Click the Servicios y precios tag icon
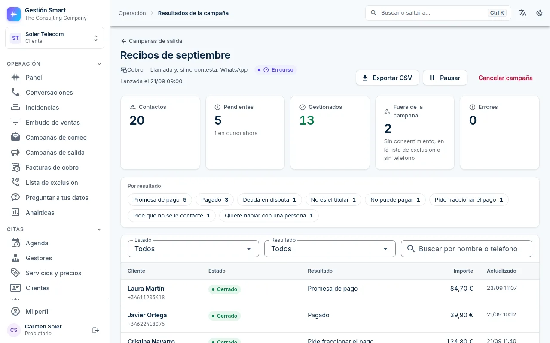The height and width of the screenshot is (343, 550). [15, 273]
